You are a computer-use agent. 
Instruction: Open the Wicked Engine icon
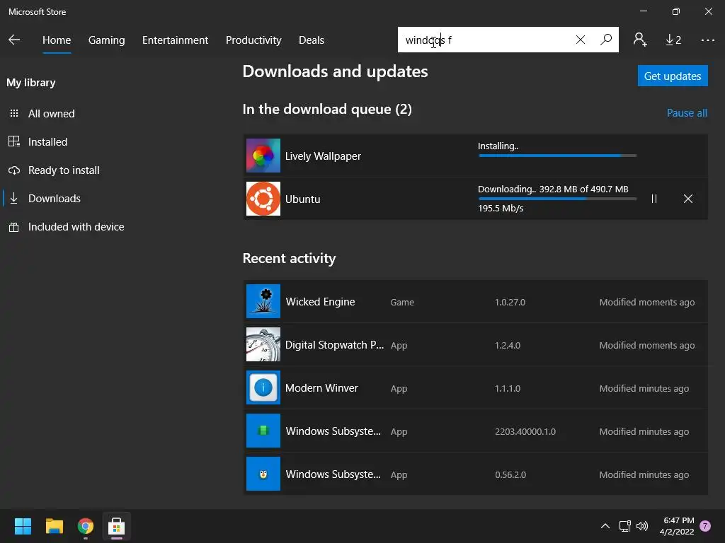click(x=263, y=301)
